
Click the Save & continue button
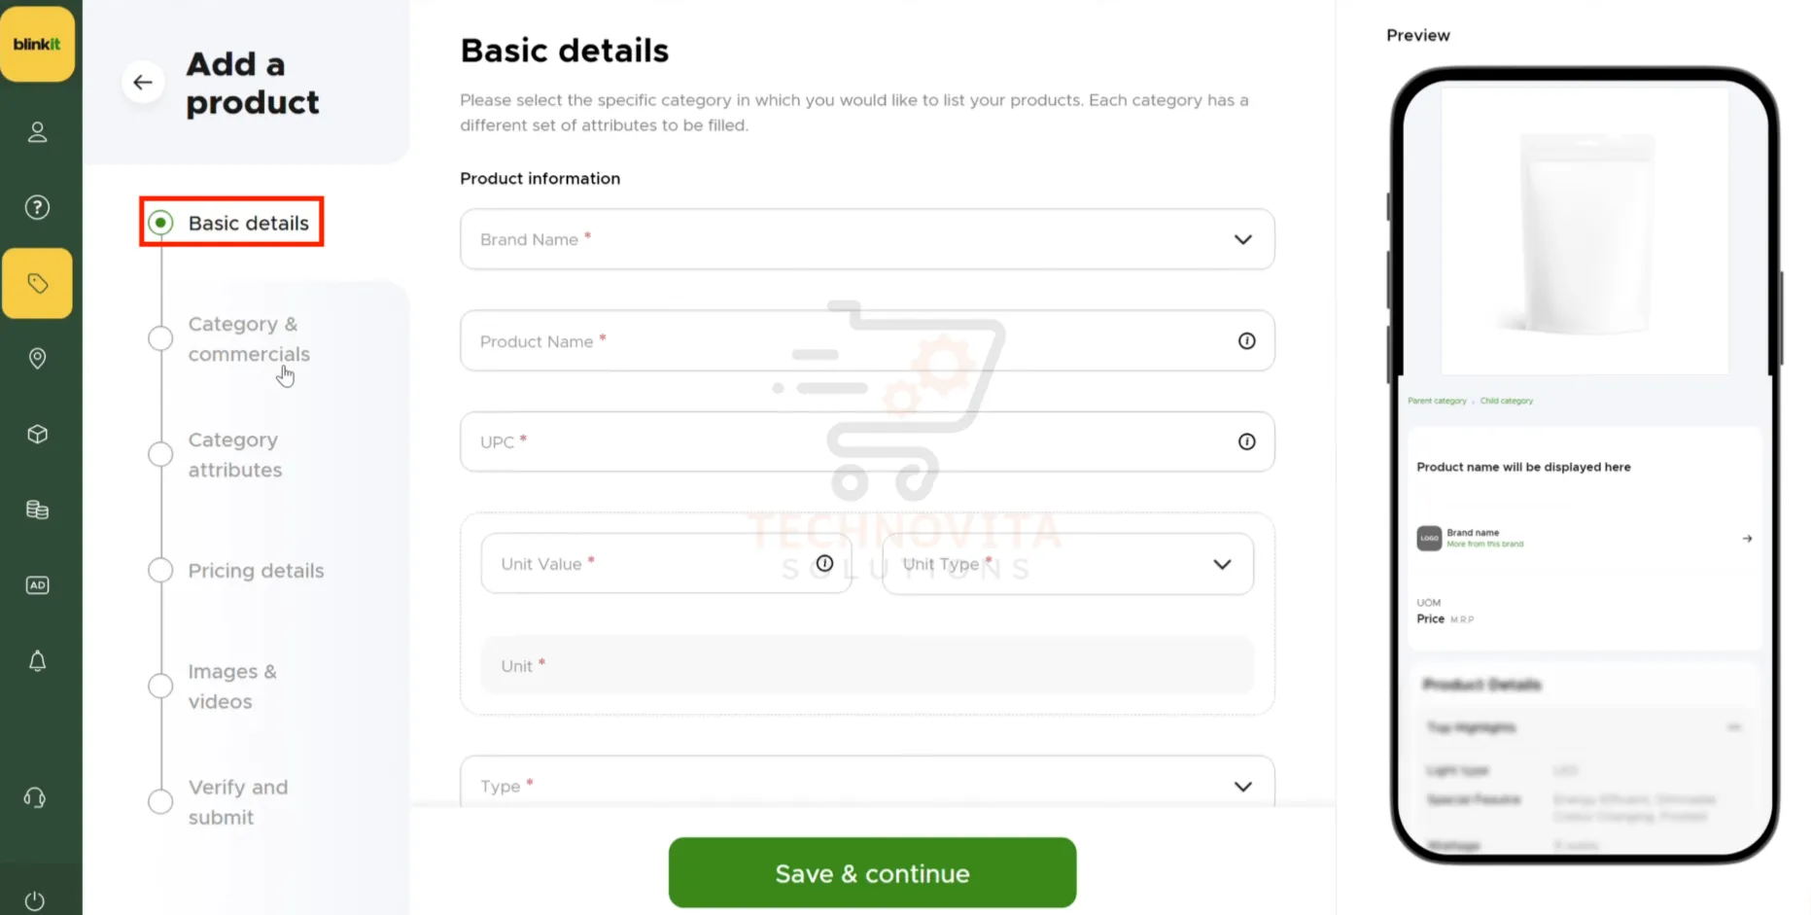(x=871, y=872)
